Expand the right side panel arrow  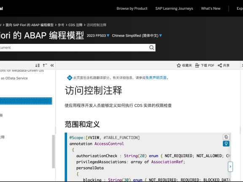point(230,167)
